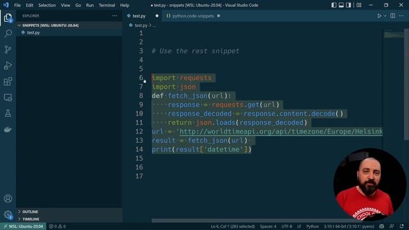Open Customize Layout icon
The image size is (409, 230).
[359, 5]
